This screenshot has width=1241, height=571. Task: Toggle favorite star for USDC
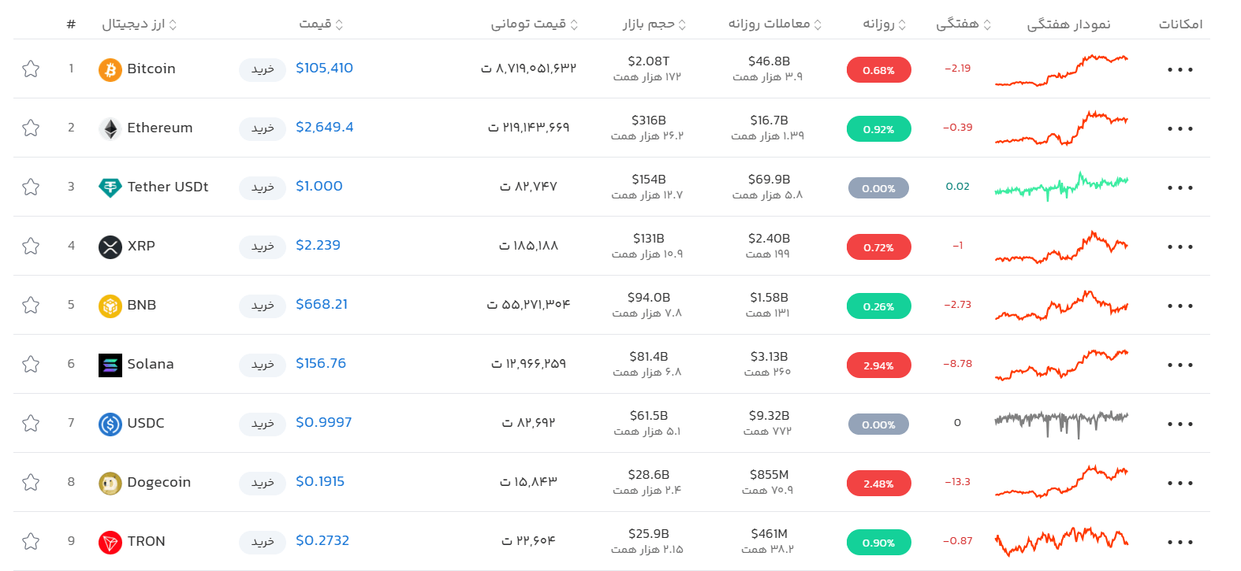31,423
